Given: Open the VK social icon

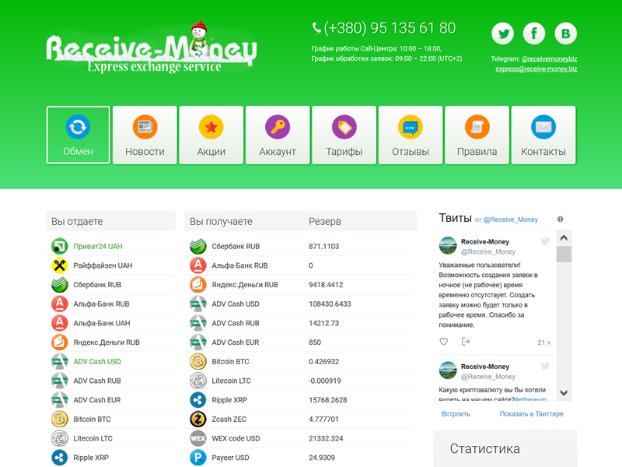Looking at the screenshot, I should (x=566, y=33).
